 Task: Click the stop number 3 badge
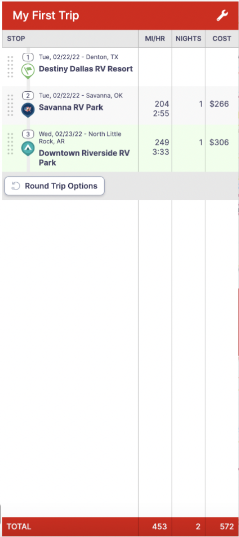(28, 134)
